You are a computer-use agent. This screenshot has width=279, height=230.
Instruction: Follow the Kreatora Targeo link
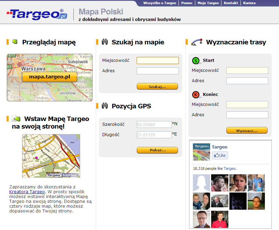click(27, 191)
